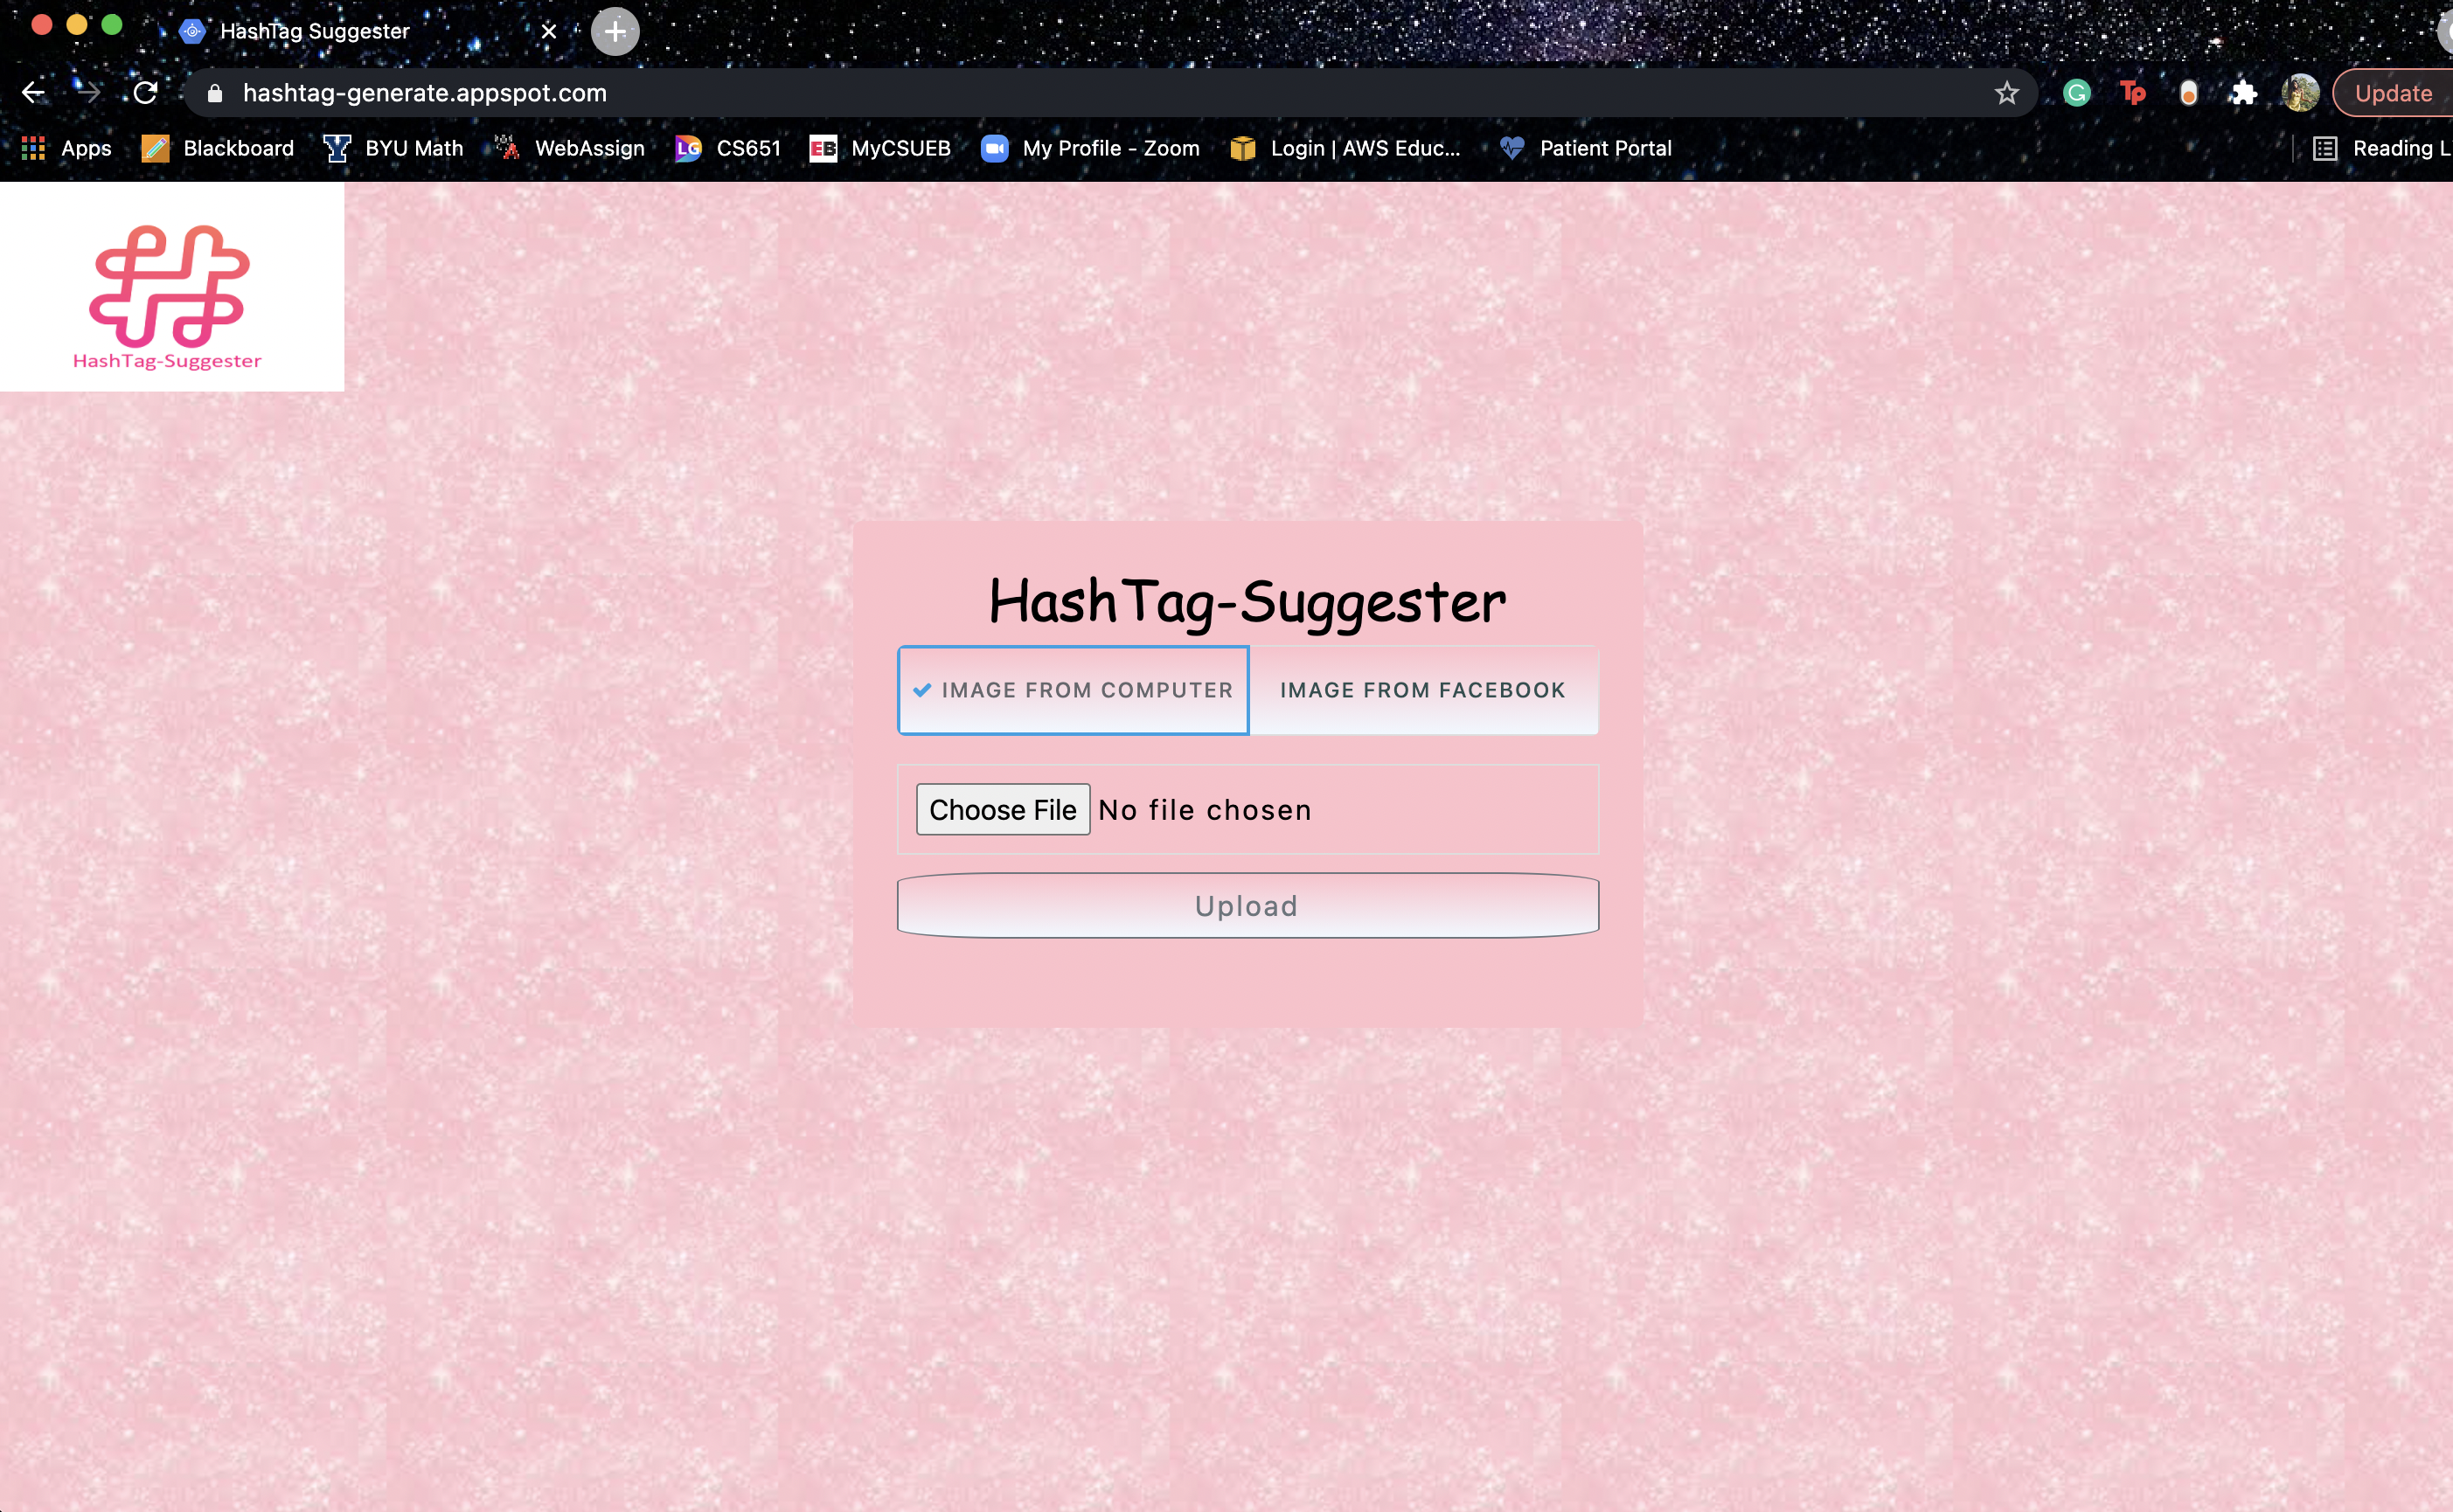Image resolution: width=2453 pixels, height=1512 pixels.
Task: Bookmark page with the star icon
Action: pyautogui.click(x=2006, y=93)
